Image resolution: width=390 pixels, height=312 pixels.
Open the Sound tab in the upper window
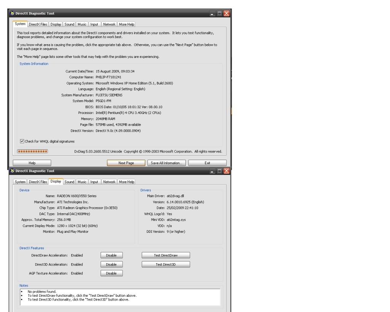tap(69, 24)
